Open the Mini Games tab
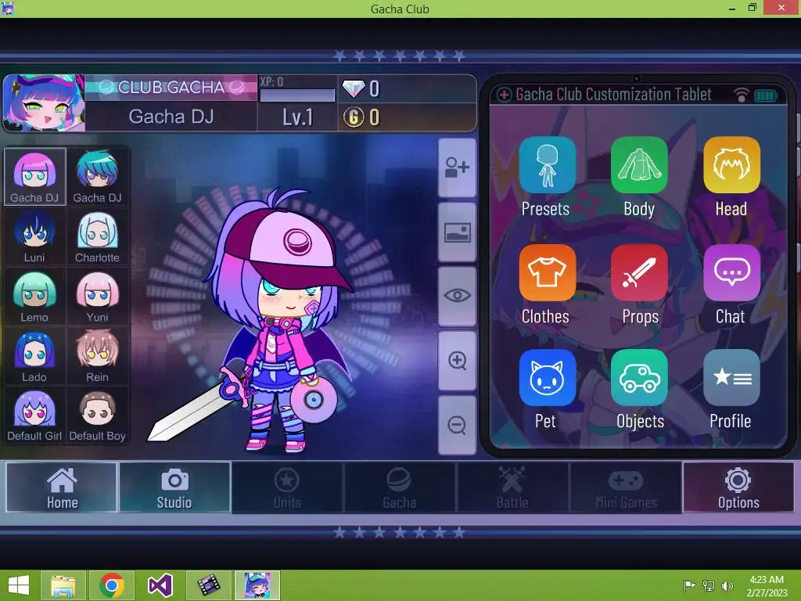 (x=626, y=488)
